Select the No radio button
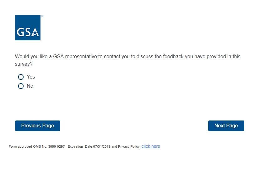Screen dimensions: 265x169 pyautogui.click(x=21, y=86)
